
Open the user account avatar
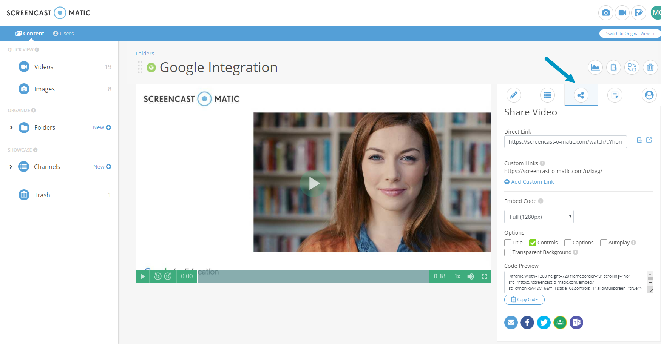pos(656,13)
